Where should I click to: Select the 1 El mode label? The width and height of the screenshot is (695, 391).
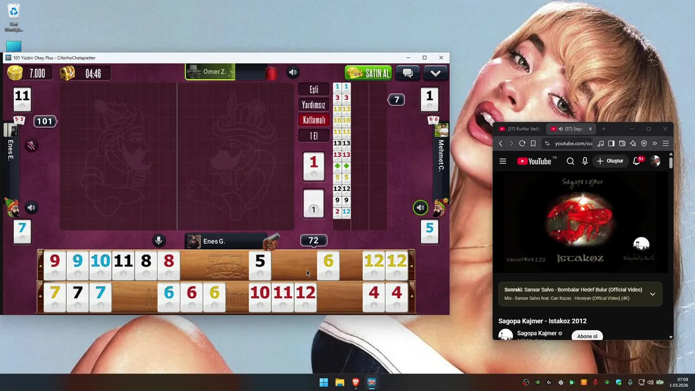click(314, 136)
